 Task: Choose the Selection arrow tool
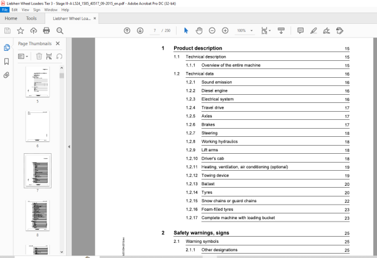[x=186, y=31]
